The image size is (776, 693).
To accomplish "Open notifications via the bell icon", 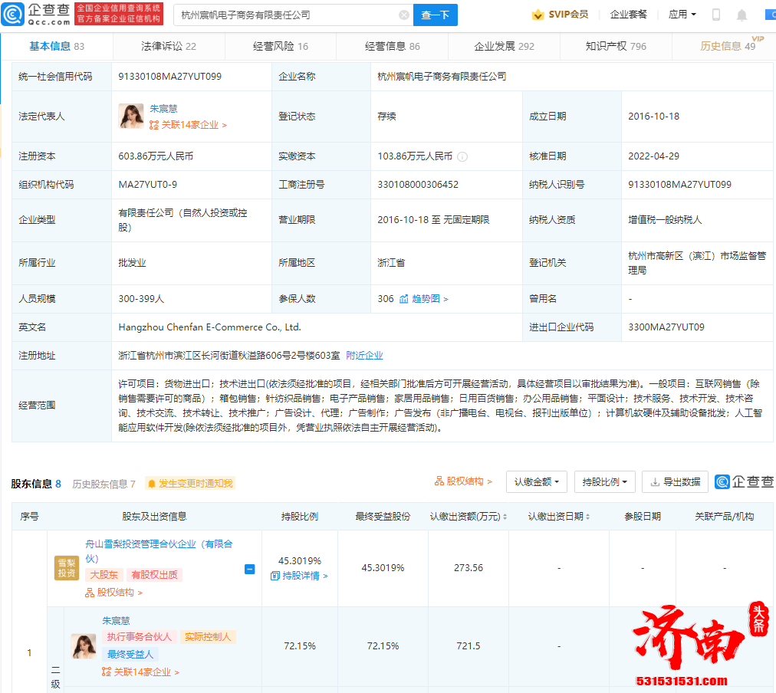I will 741,15.
